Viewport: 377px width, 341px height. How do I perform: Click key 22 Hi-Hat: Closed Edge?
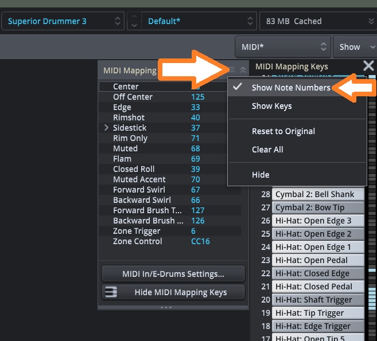318,273
